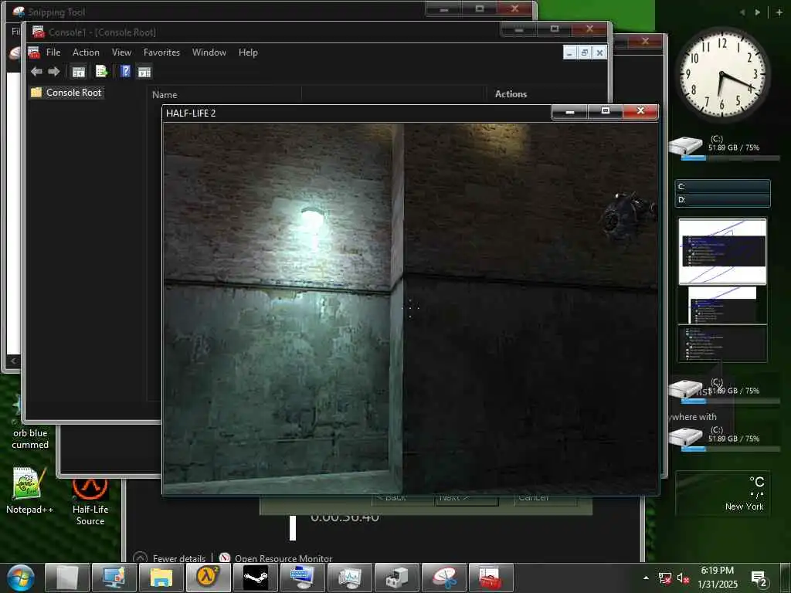Click the New York weather gadget
Screen dimensions: 791x593
(722, 493)
